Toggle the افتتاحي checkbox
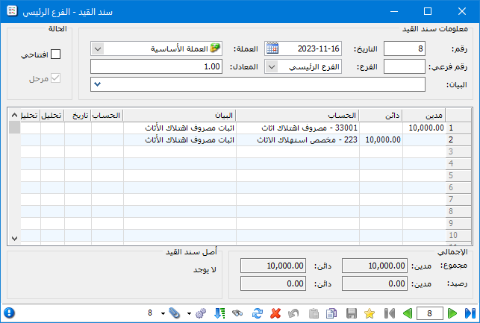Viewport: 480px width, 323px height. point(56,54)
